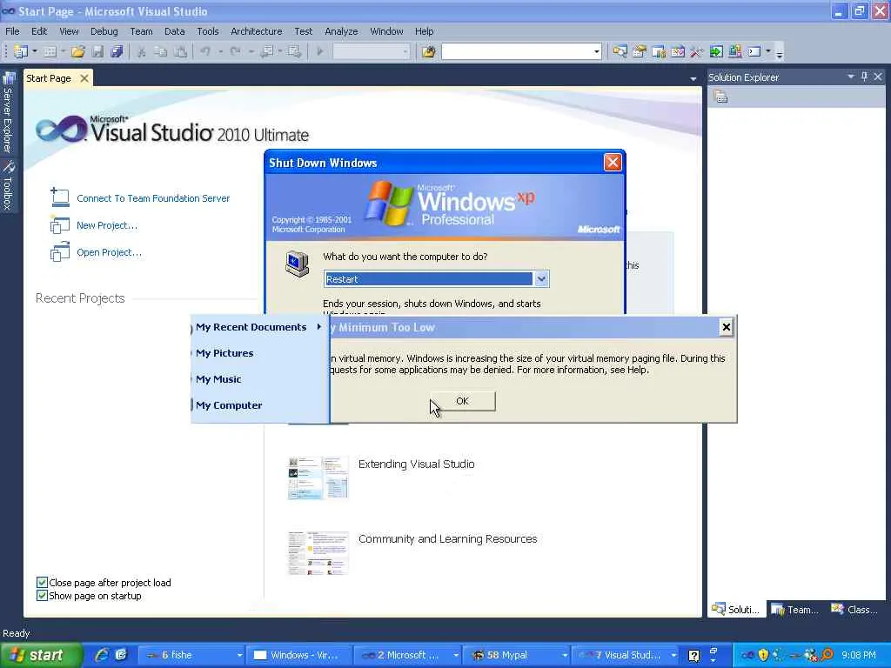Open Solution Explorer window position dropdown
Screen dimensions: 891x668
click(x=851, y=77)
